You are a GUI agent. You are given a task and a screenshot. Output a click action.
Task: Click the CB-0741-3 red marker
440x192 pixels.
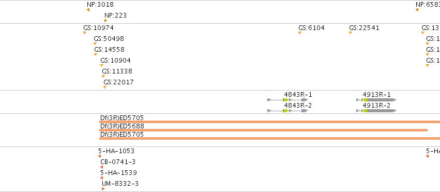coord(101,167)
